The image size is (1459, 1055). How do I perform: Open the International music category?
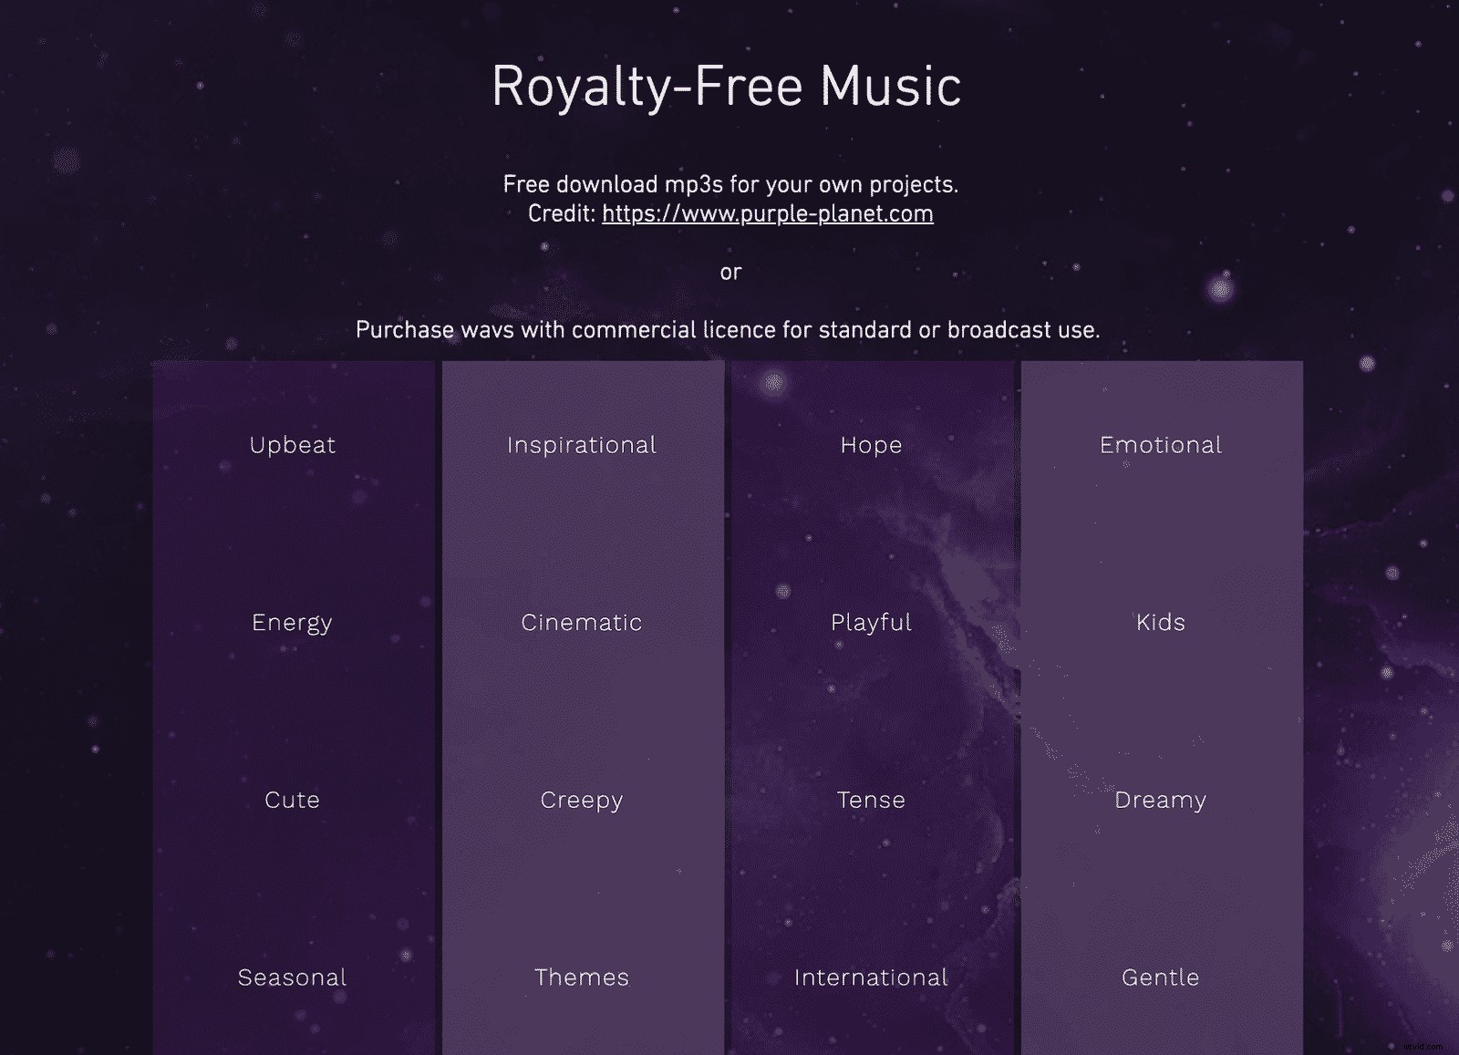tap(870, 977)
